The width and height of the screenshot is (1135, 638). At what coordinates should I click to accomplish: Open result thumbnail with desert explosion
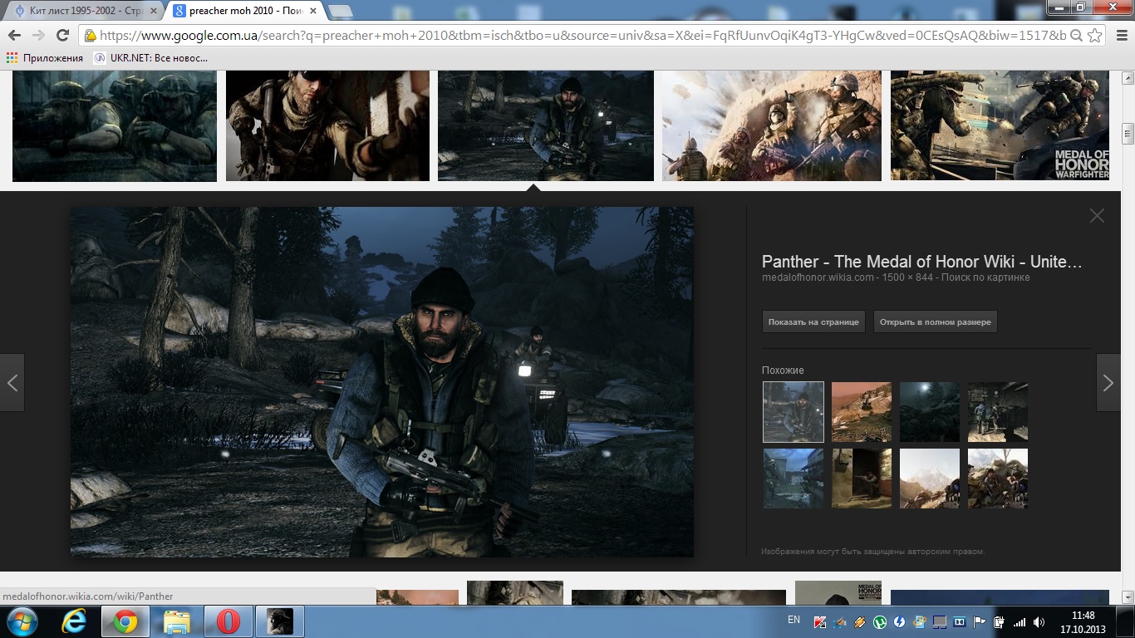(772, 125)
